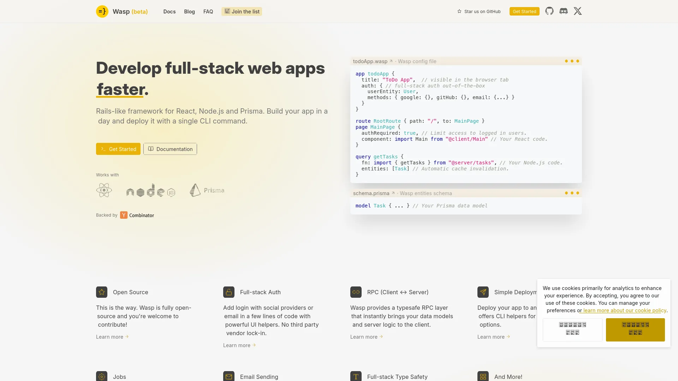Open the Documentation button
This screenshot has height=381, width=678.
pos(170,149)
